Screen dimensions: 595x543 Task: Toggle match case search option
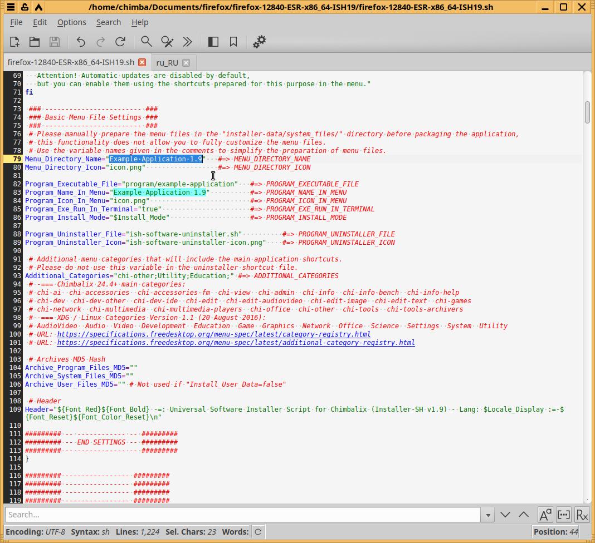(x=545, y=515)
